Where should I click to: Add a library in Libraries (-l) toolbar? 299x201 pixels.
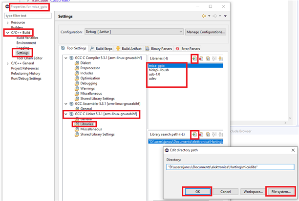[x=194, y=59]
